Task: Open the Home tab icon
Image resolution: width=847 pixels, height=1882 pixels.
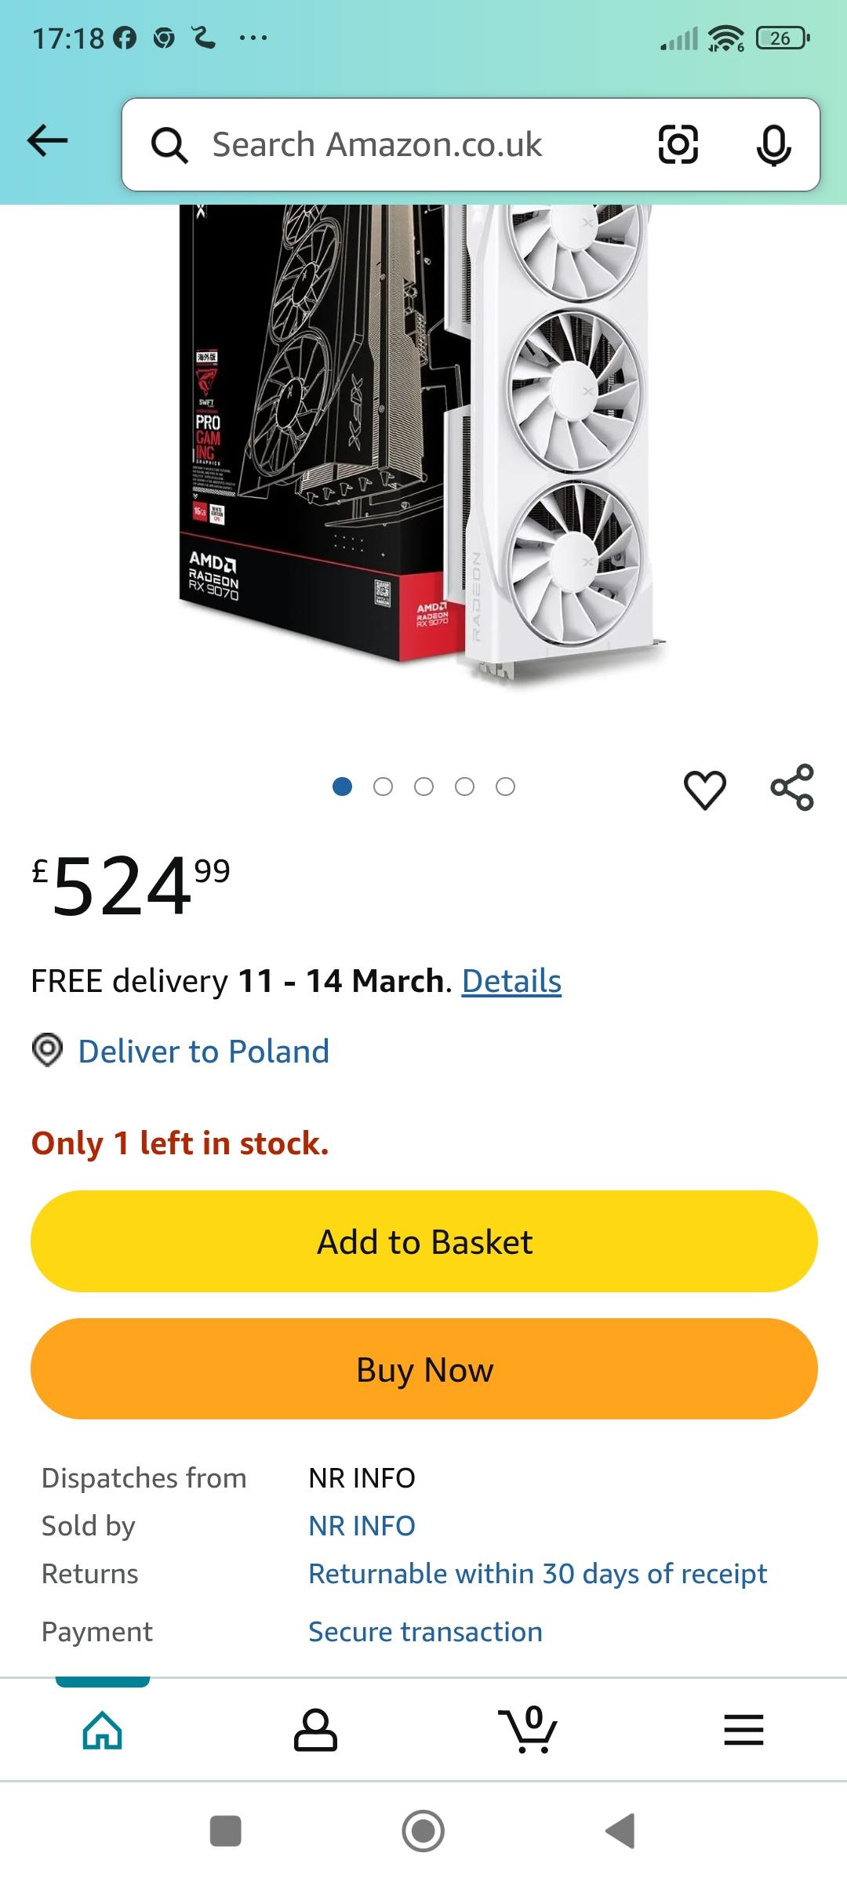Action: tap(103, 1730)
